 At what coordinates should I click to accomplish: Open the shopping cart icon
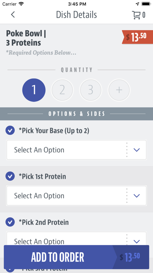(136, 15)
